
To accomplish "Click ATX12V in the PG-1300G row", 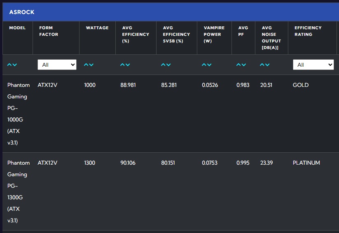I will click(x=47, y=163).
